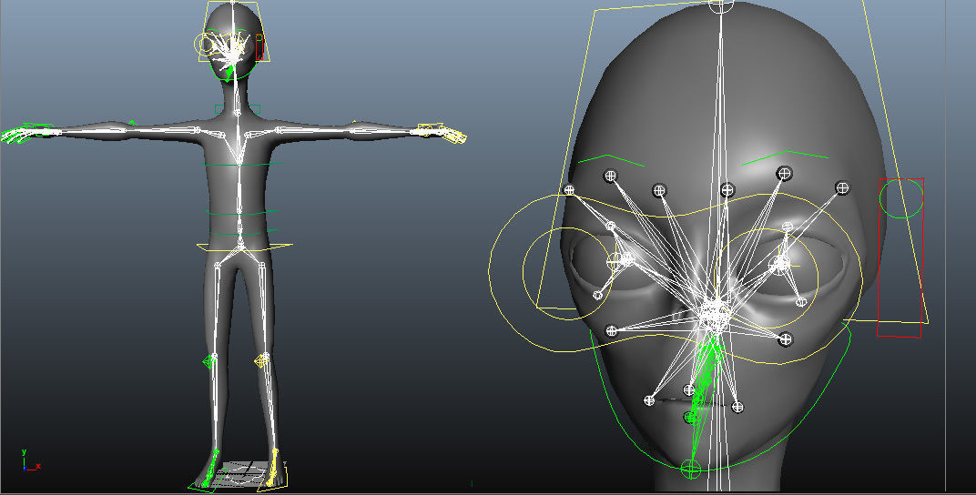Select the red rectangle control beside the close-up head
Viewport: 976px width, 495px height.
point(900,258)
